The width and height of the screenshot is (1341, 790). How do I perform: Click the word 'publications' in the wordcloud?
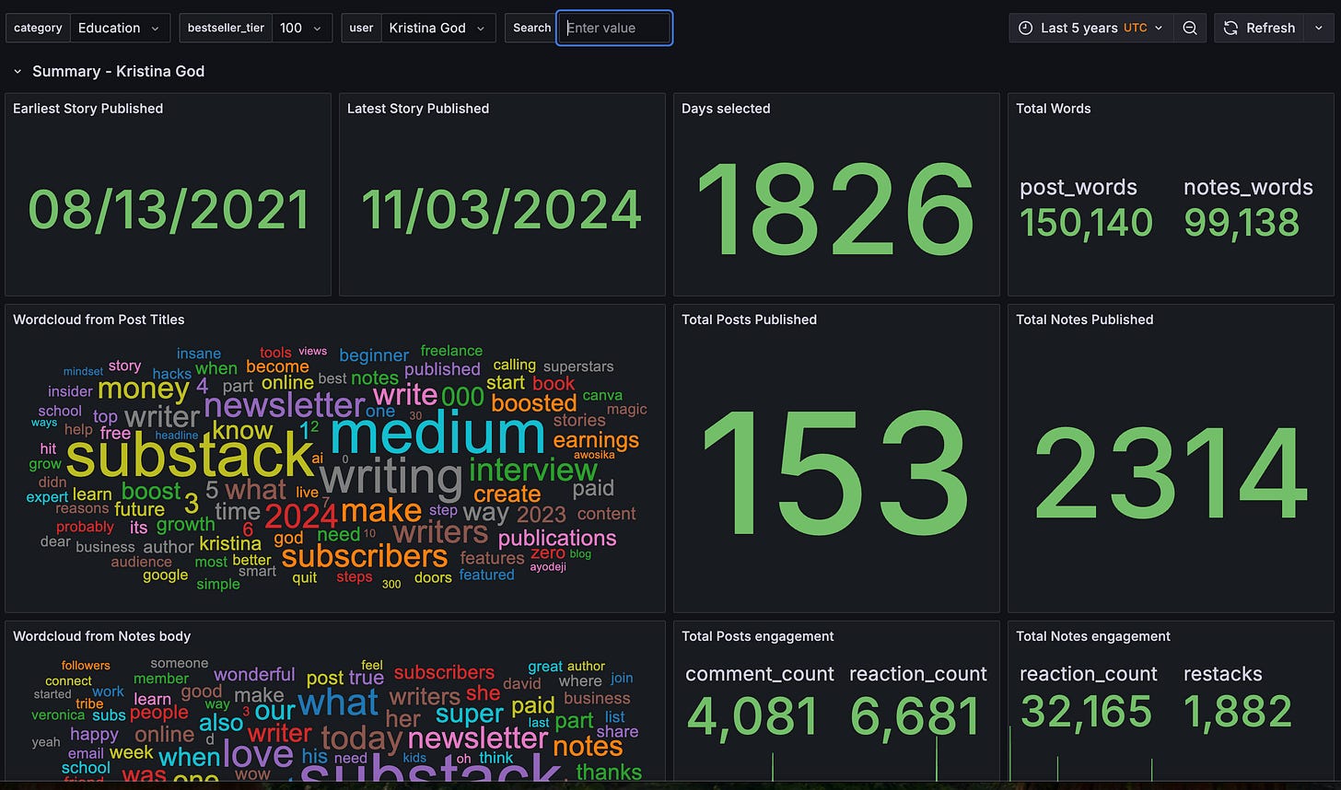pyautogui.click(x=557, y=538)
